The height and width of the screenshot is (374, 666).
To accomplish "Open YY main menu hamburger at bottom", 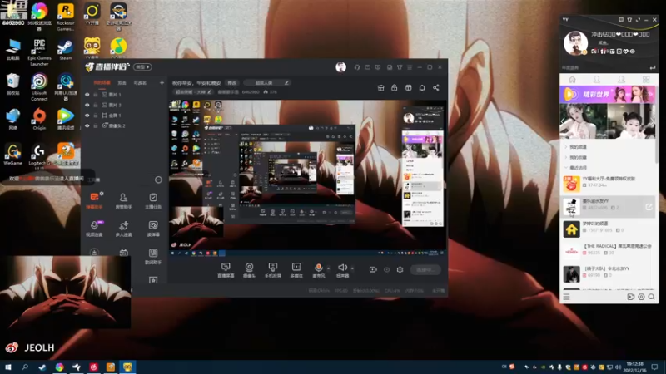I will tap(566, 297).
